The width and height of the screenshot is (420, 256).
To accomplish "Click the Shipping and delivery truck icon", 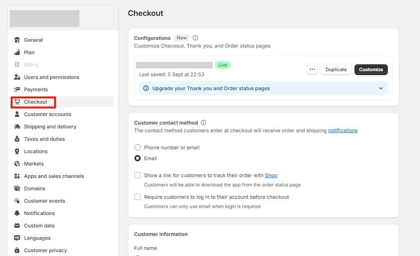I will point(17,127).
